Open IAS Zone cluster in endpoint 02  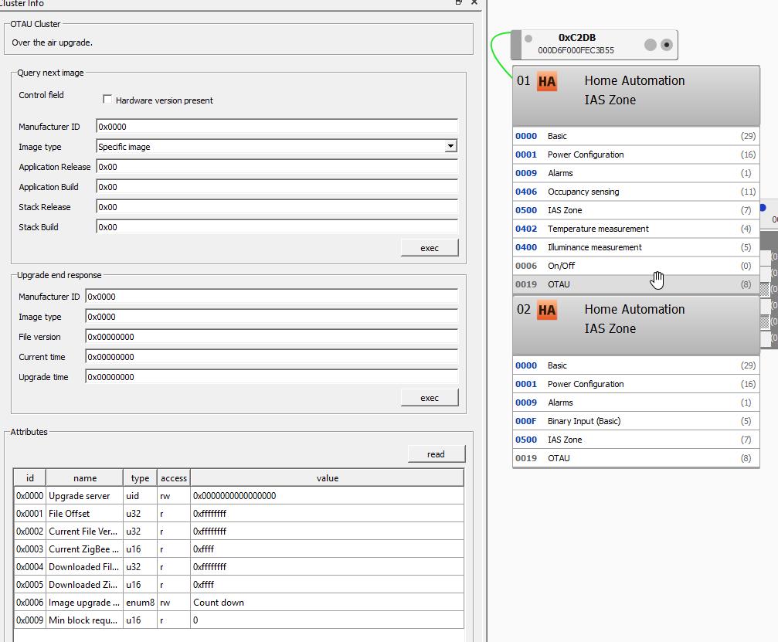point(636,440)
